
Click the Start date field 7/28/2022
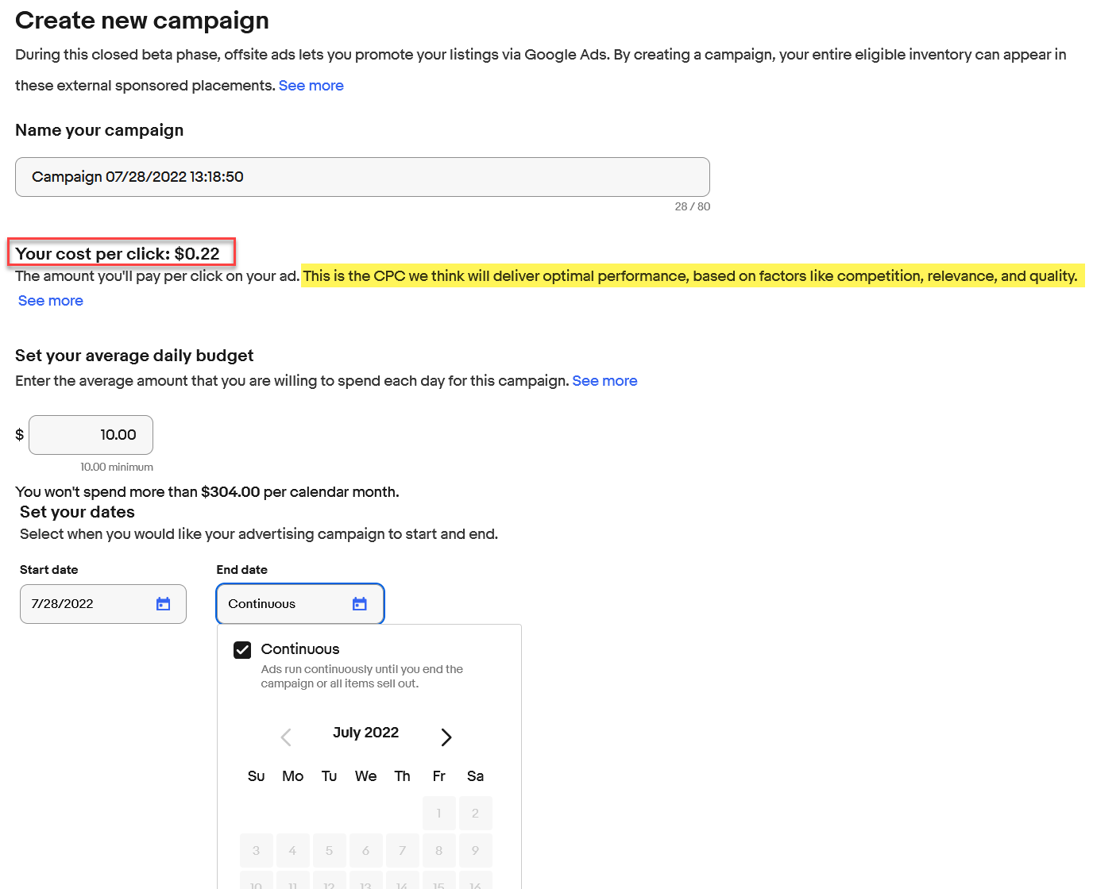click(103, 604)
